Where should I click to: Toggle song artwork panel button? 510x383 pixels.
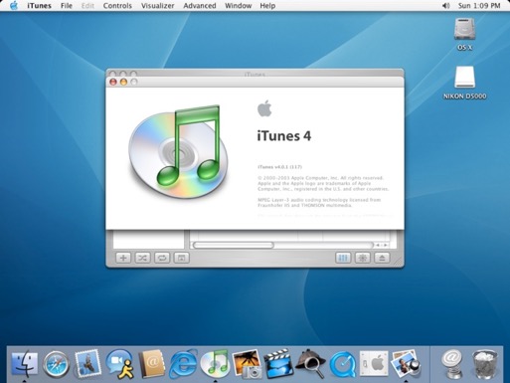click(x=181, y=258)
